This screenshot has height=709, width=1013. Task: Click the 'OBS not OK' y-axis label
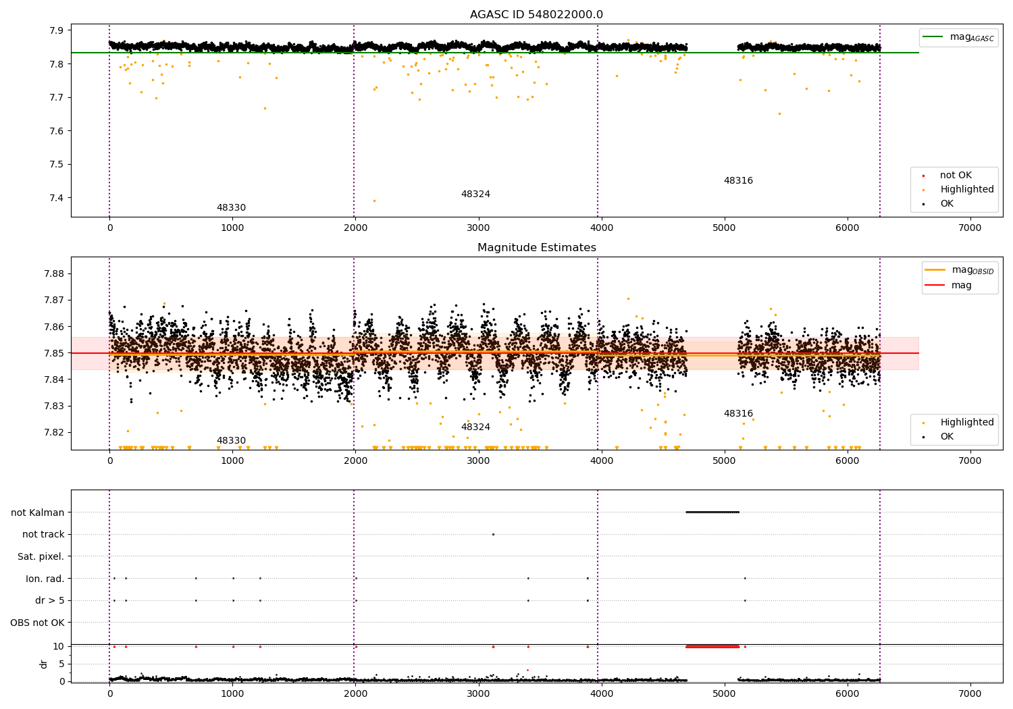38,623
